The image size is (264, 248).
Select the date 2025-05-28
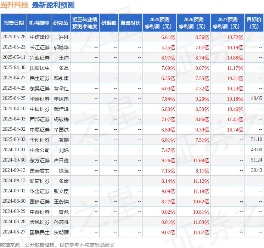(14, 37)
